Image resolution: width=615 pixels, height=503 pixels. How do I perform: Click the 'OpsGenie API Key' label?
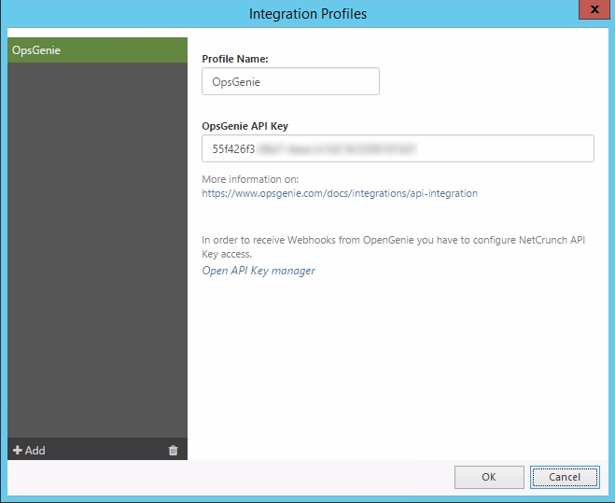[x=245, y=126]
